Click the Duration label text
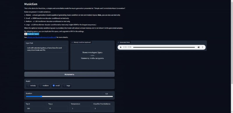Screen dimensions: 233x113 tap(29, 94)
